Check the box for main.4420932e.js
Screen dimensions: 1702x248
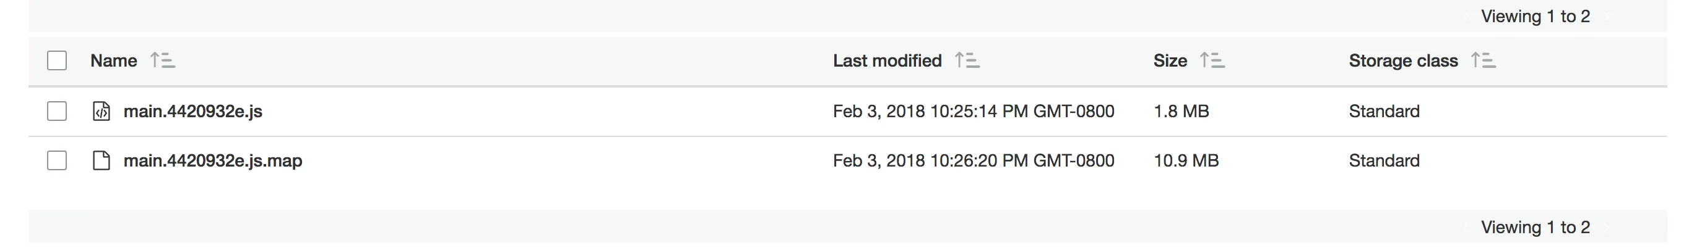(x=57, y=111)
